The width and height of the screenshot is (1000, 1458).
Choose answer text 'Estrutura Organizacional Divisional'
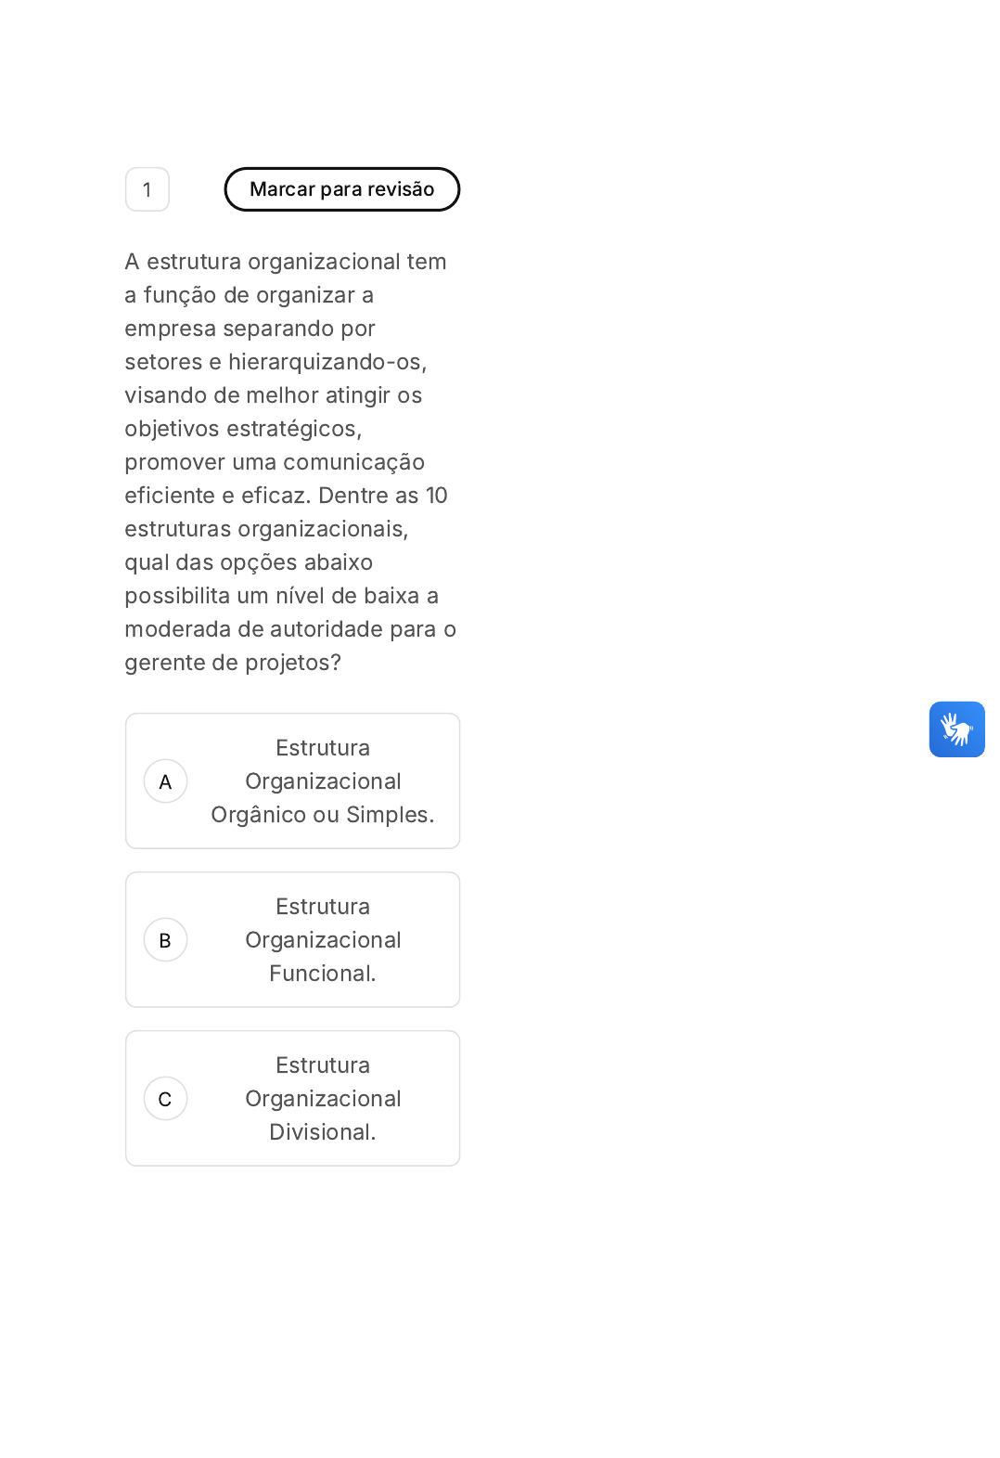[322, 1098]
